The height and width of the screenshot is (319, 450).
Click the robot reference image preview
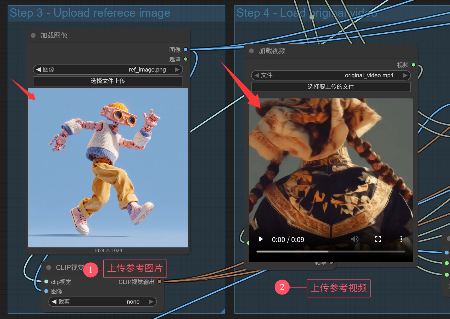pyautogui.click(x=108, y=168)
